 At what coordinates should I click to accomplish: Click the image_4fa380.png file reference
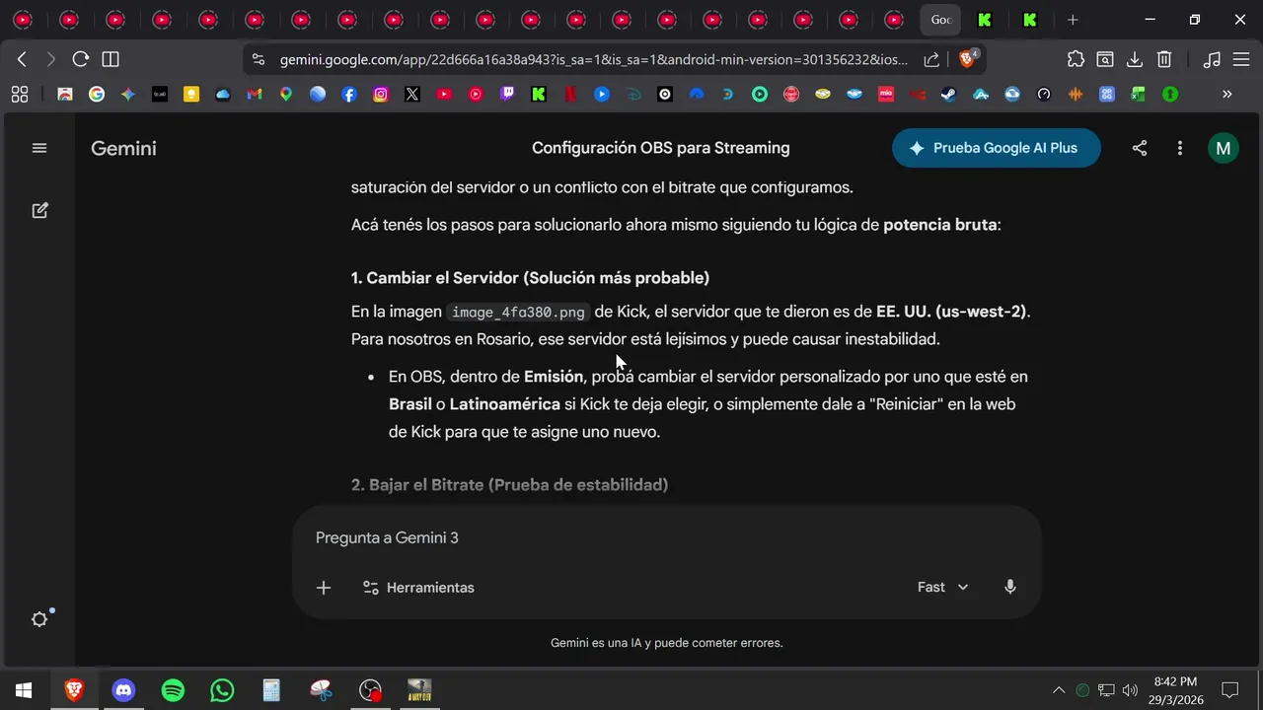518,313
